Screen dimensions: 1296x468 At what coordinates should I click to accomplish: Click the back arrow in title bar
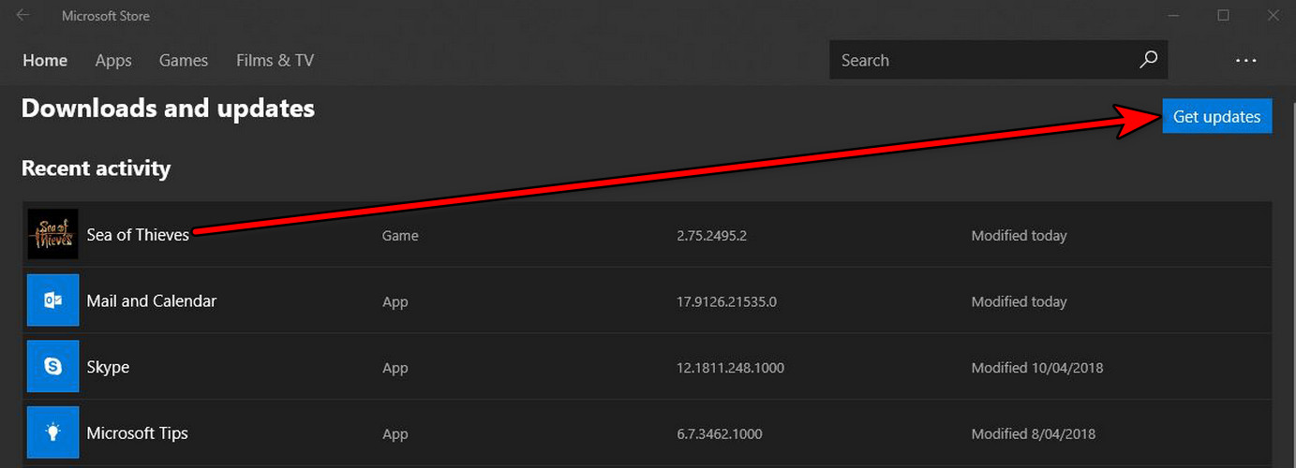pyautogui.click(x=22, y=15)
